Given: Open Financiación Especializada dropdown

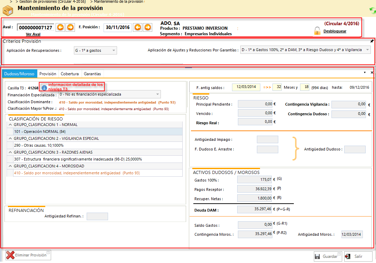Looking at the screenshot, I should [x=109, y=94].
